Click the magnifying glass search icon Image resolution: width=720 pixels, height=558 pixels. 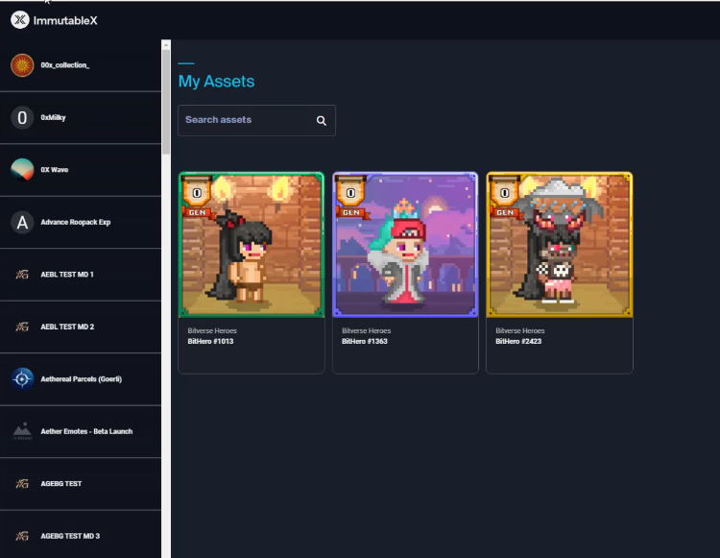(x=322, y=121)
